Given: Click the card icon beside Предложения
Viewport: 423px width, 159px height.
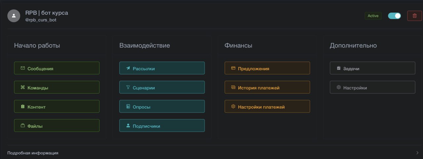Looking at the screenshot, I should tap(233, 68).
